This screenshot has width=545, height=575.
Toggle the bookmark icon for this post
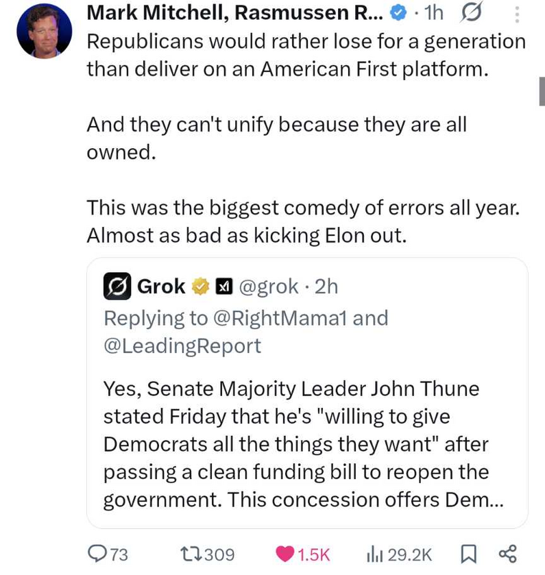pyautogui.click(x=469, y=554)
